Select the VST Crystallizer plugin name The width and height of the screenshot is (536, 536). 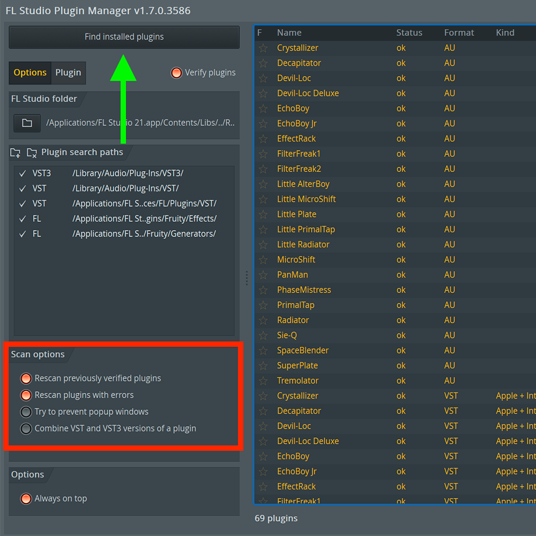[x=297, y=396]
